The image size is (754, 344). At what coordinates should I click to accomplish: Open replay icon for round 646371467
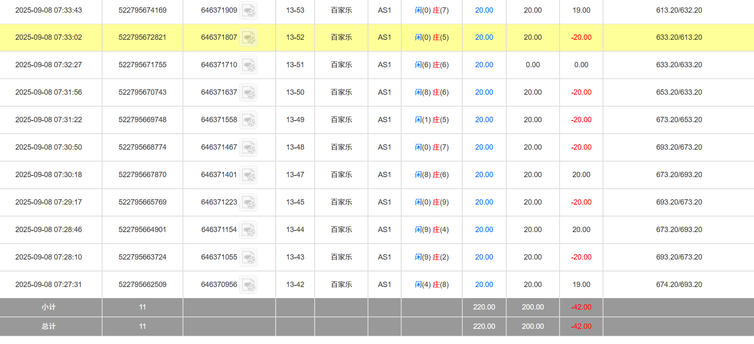248,148
